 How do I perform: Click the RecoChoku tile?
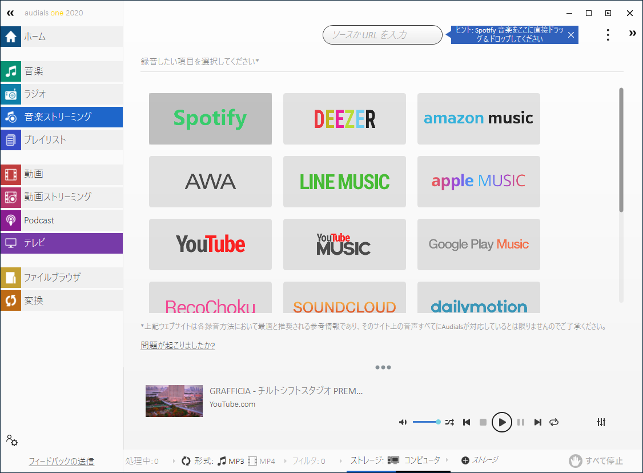click(210, 298)
